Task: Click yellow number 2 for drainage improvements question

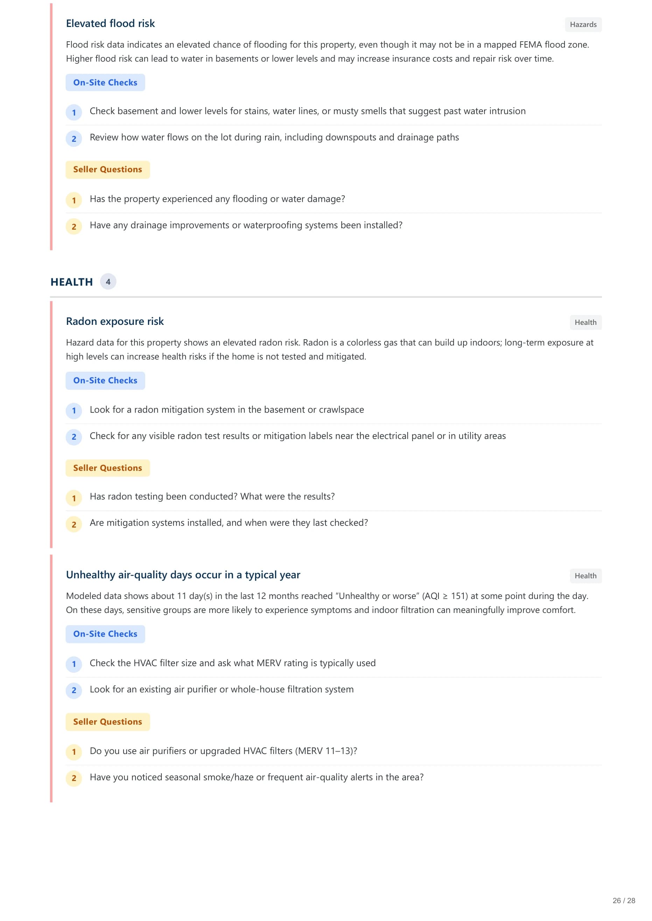Action: (x=74, y=226)
